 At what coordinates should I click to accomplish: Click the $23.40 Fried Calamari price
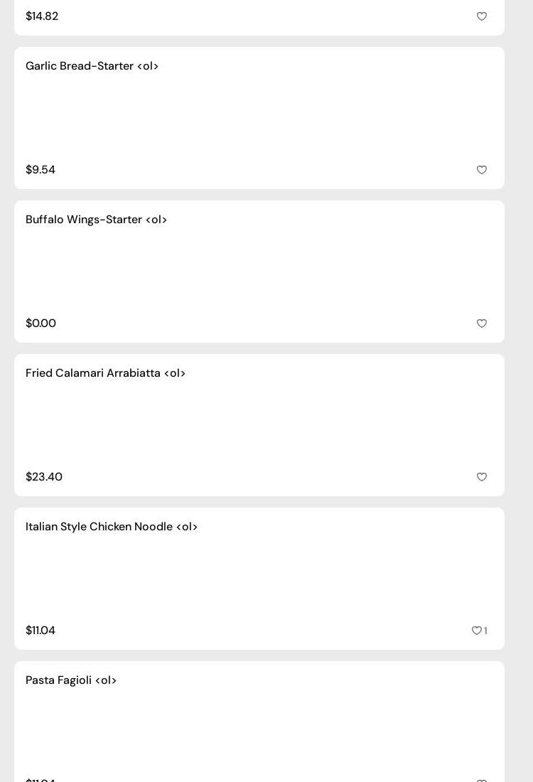coord(44,477)
